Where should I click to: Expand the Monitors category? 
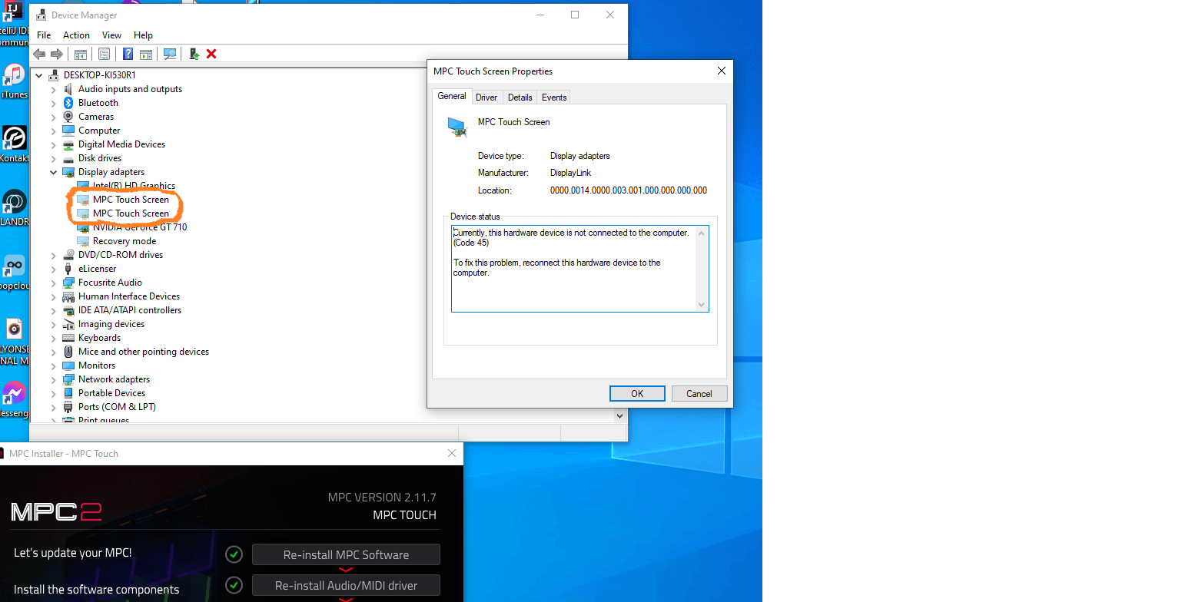tap(52, 365)
